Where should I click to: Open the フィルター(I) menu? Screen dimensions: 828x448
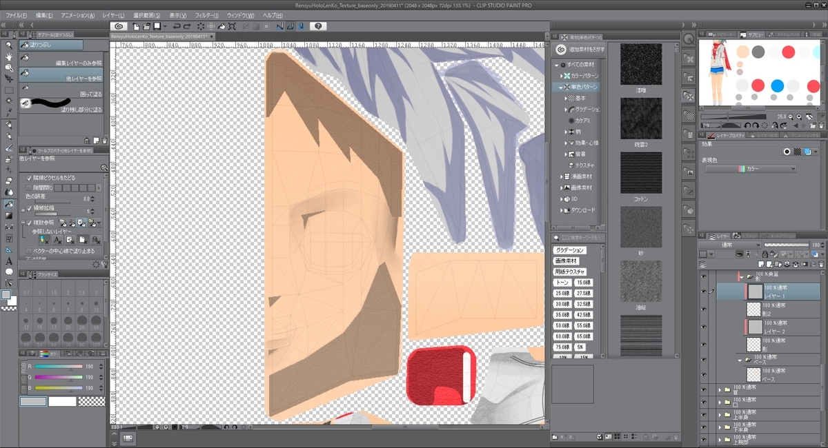207,15
